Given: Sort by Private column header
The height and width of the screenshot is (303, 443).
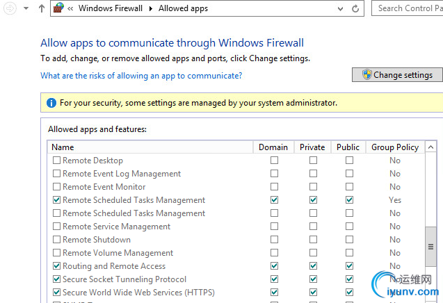Looking at the screenshot, I should click(312, 147).
